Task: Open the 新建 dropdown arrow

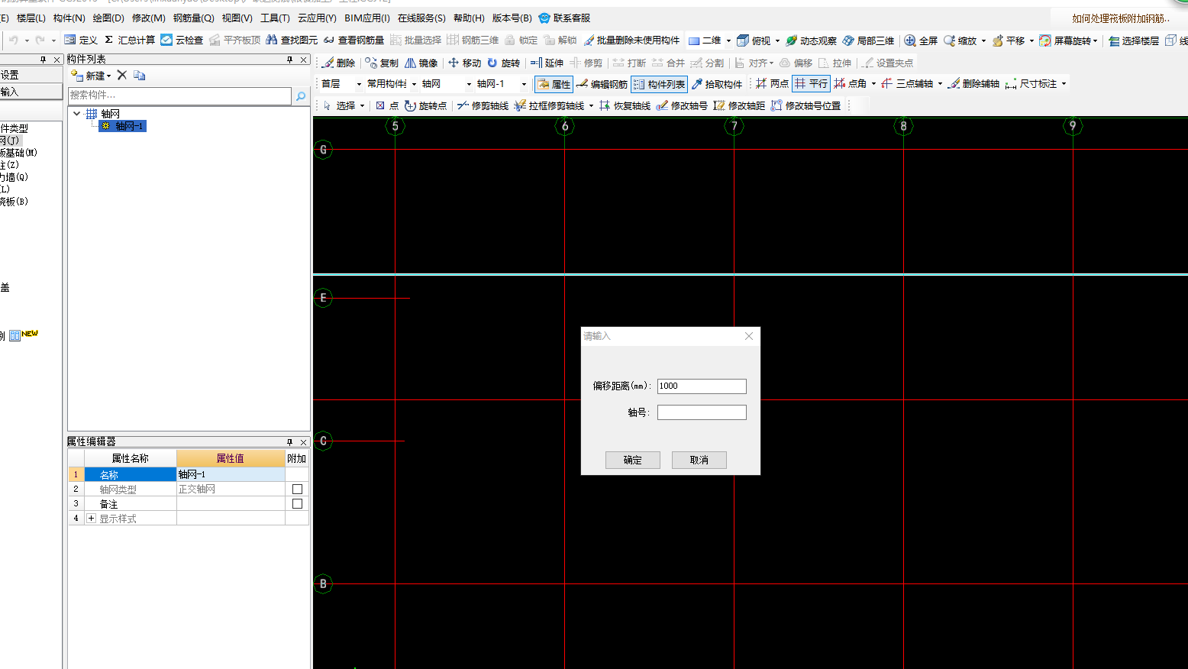Action: tap(108, 76)
